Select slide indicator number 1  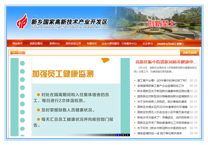point(114,135)
